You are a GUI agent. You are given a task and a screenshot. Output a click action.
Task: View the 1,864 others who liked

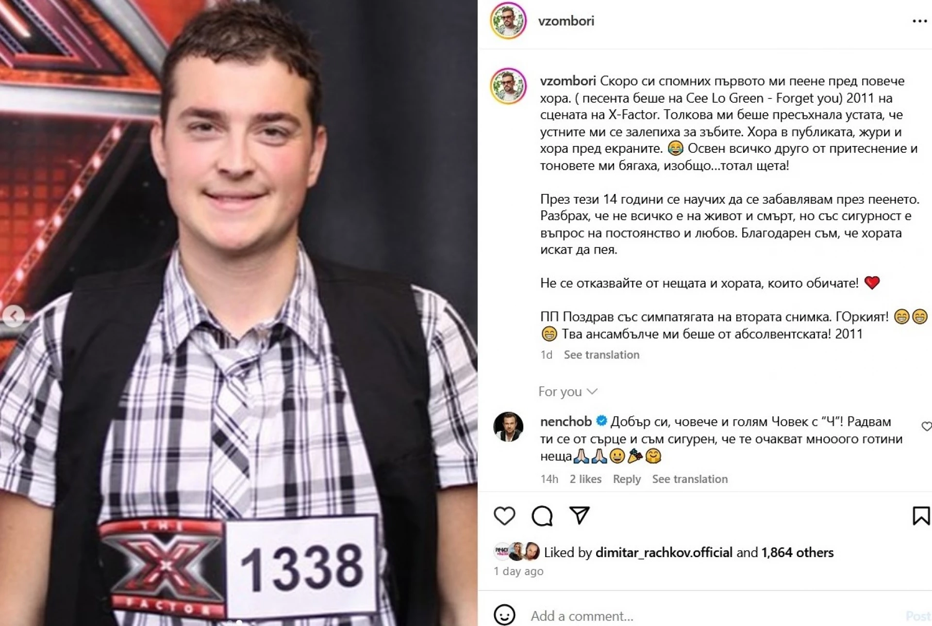point(797,552)
